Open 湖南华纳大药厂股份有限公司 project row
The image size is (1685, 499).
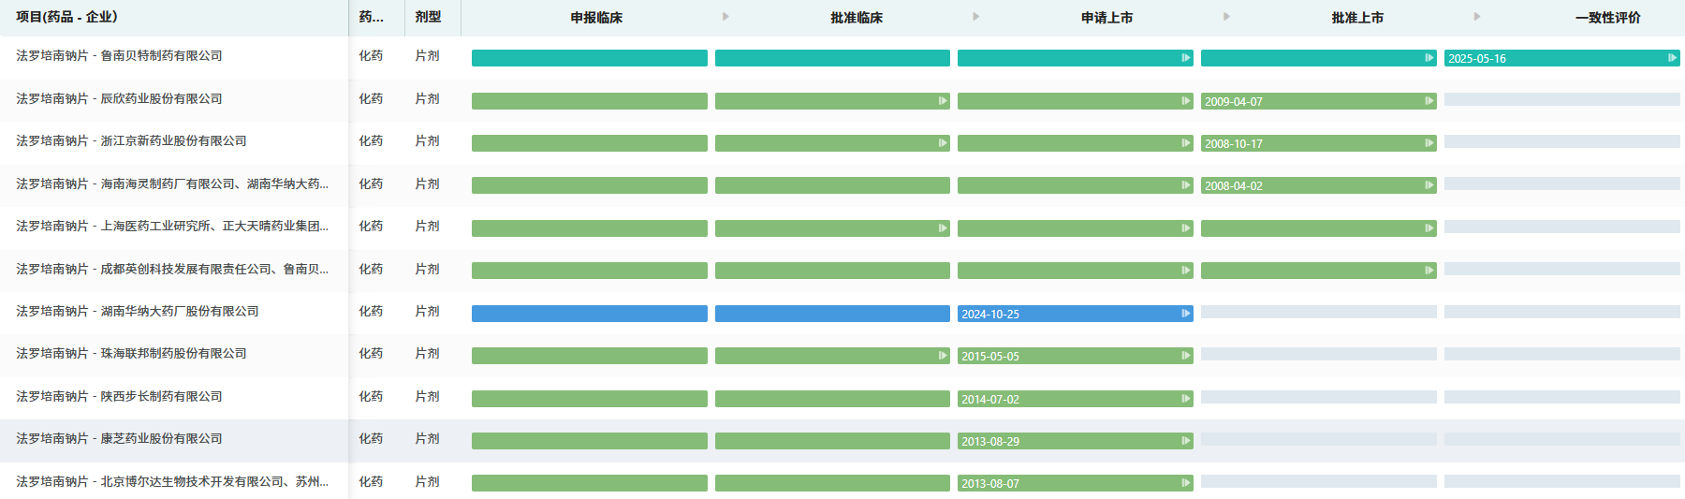pyautogui.click(x=138, y=311)
